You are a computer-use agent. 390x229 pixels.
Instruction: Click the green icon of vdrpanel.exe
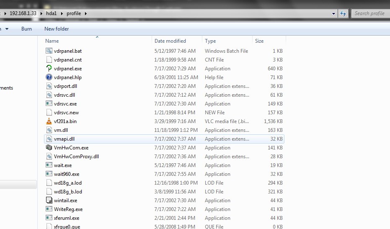49,69
